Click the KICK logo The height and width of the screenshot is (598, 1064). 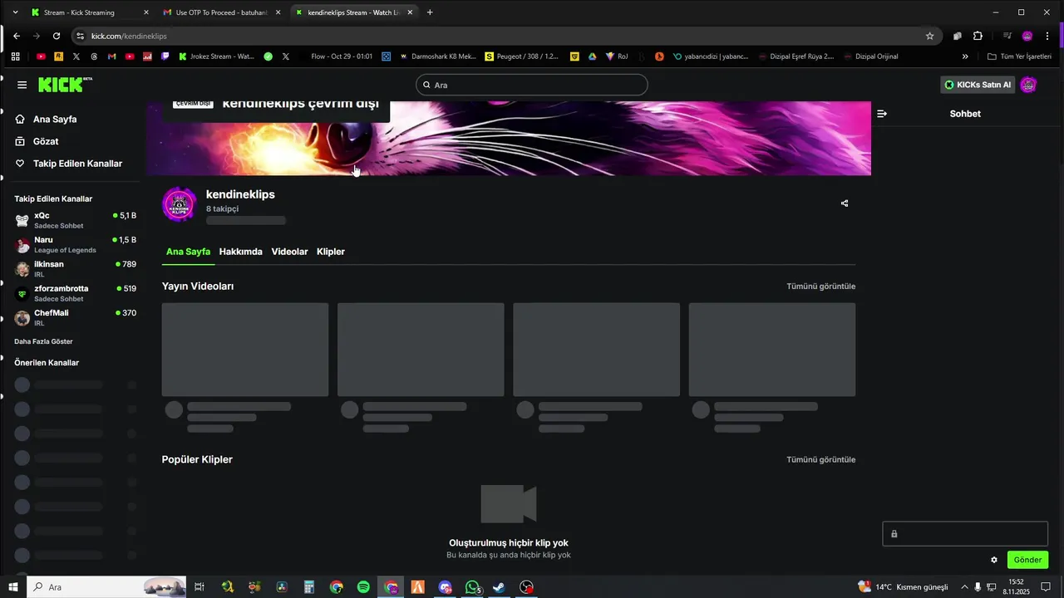(x=65, y=85)
